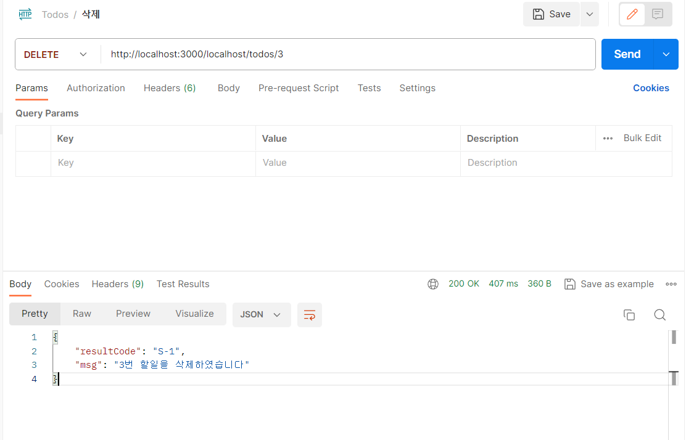Click the "msg" key in response

click(88, 365)
